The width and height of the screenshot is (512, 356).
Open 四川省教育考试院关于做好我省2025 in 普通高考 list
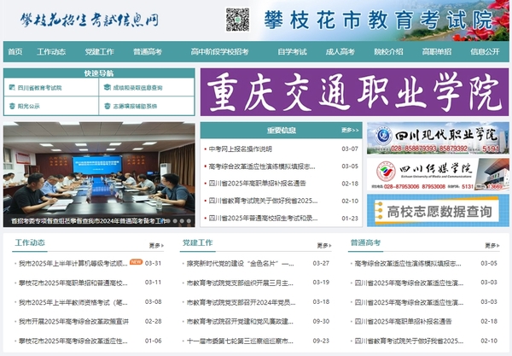pos(409,341)
